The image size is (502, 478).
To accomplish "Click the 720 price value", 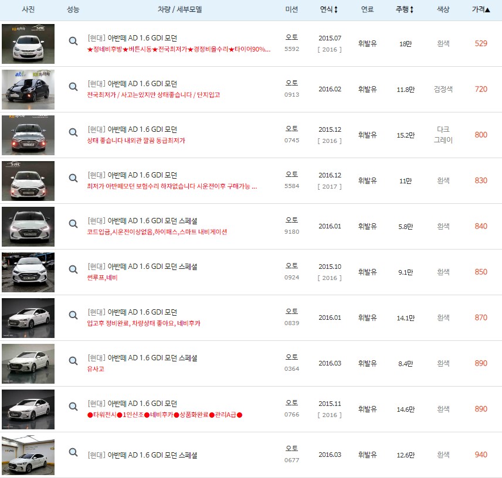I will coord(481,89).
